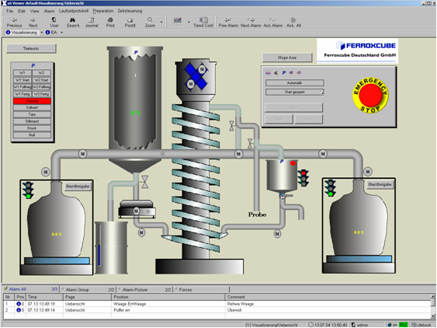Open the File menu
Image resolution: width=437 pixels, height=328 pixels.
pos(10,11)
